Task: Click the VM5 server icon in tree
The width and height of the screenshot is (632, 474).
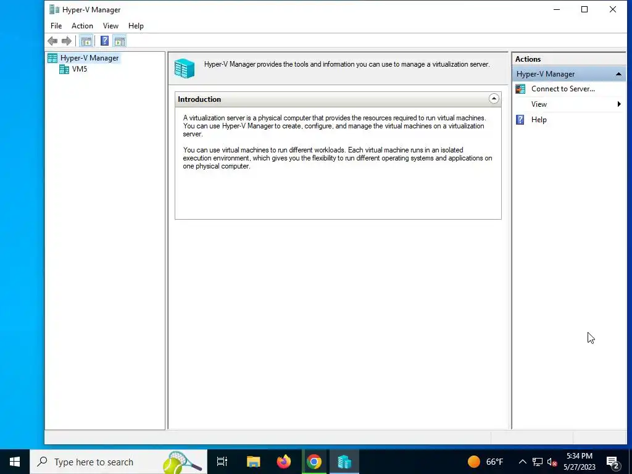Action: click(x=64, y=69)
